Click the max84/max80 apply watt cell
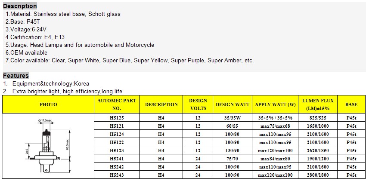Image resolution: width=366 pixels, height=181 pixels. 275,159
